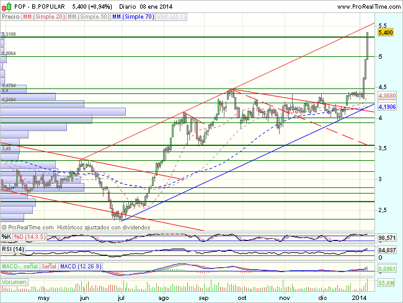Click the %D (14 3 5) stochastic label
The image size is (403, 303).
[x=30, y=237]
